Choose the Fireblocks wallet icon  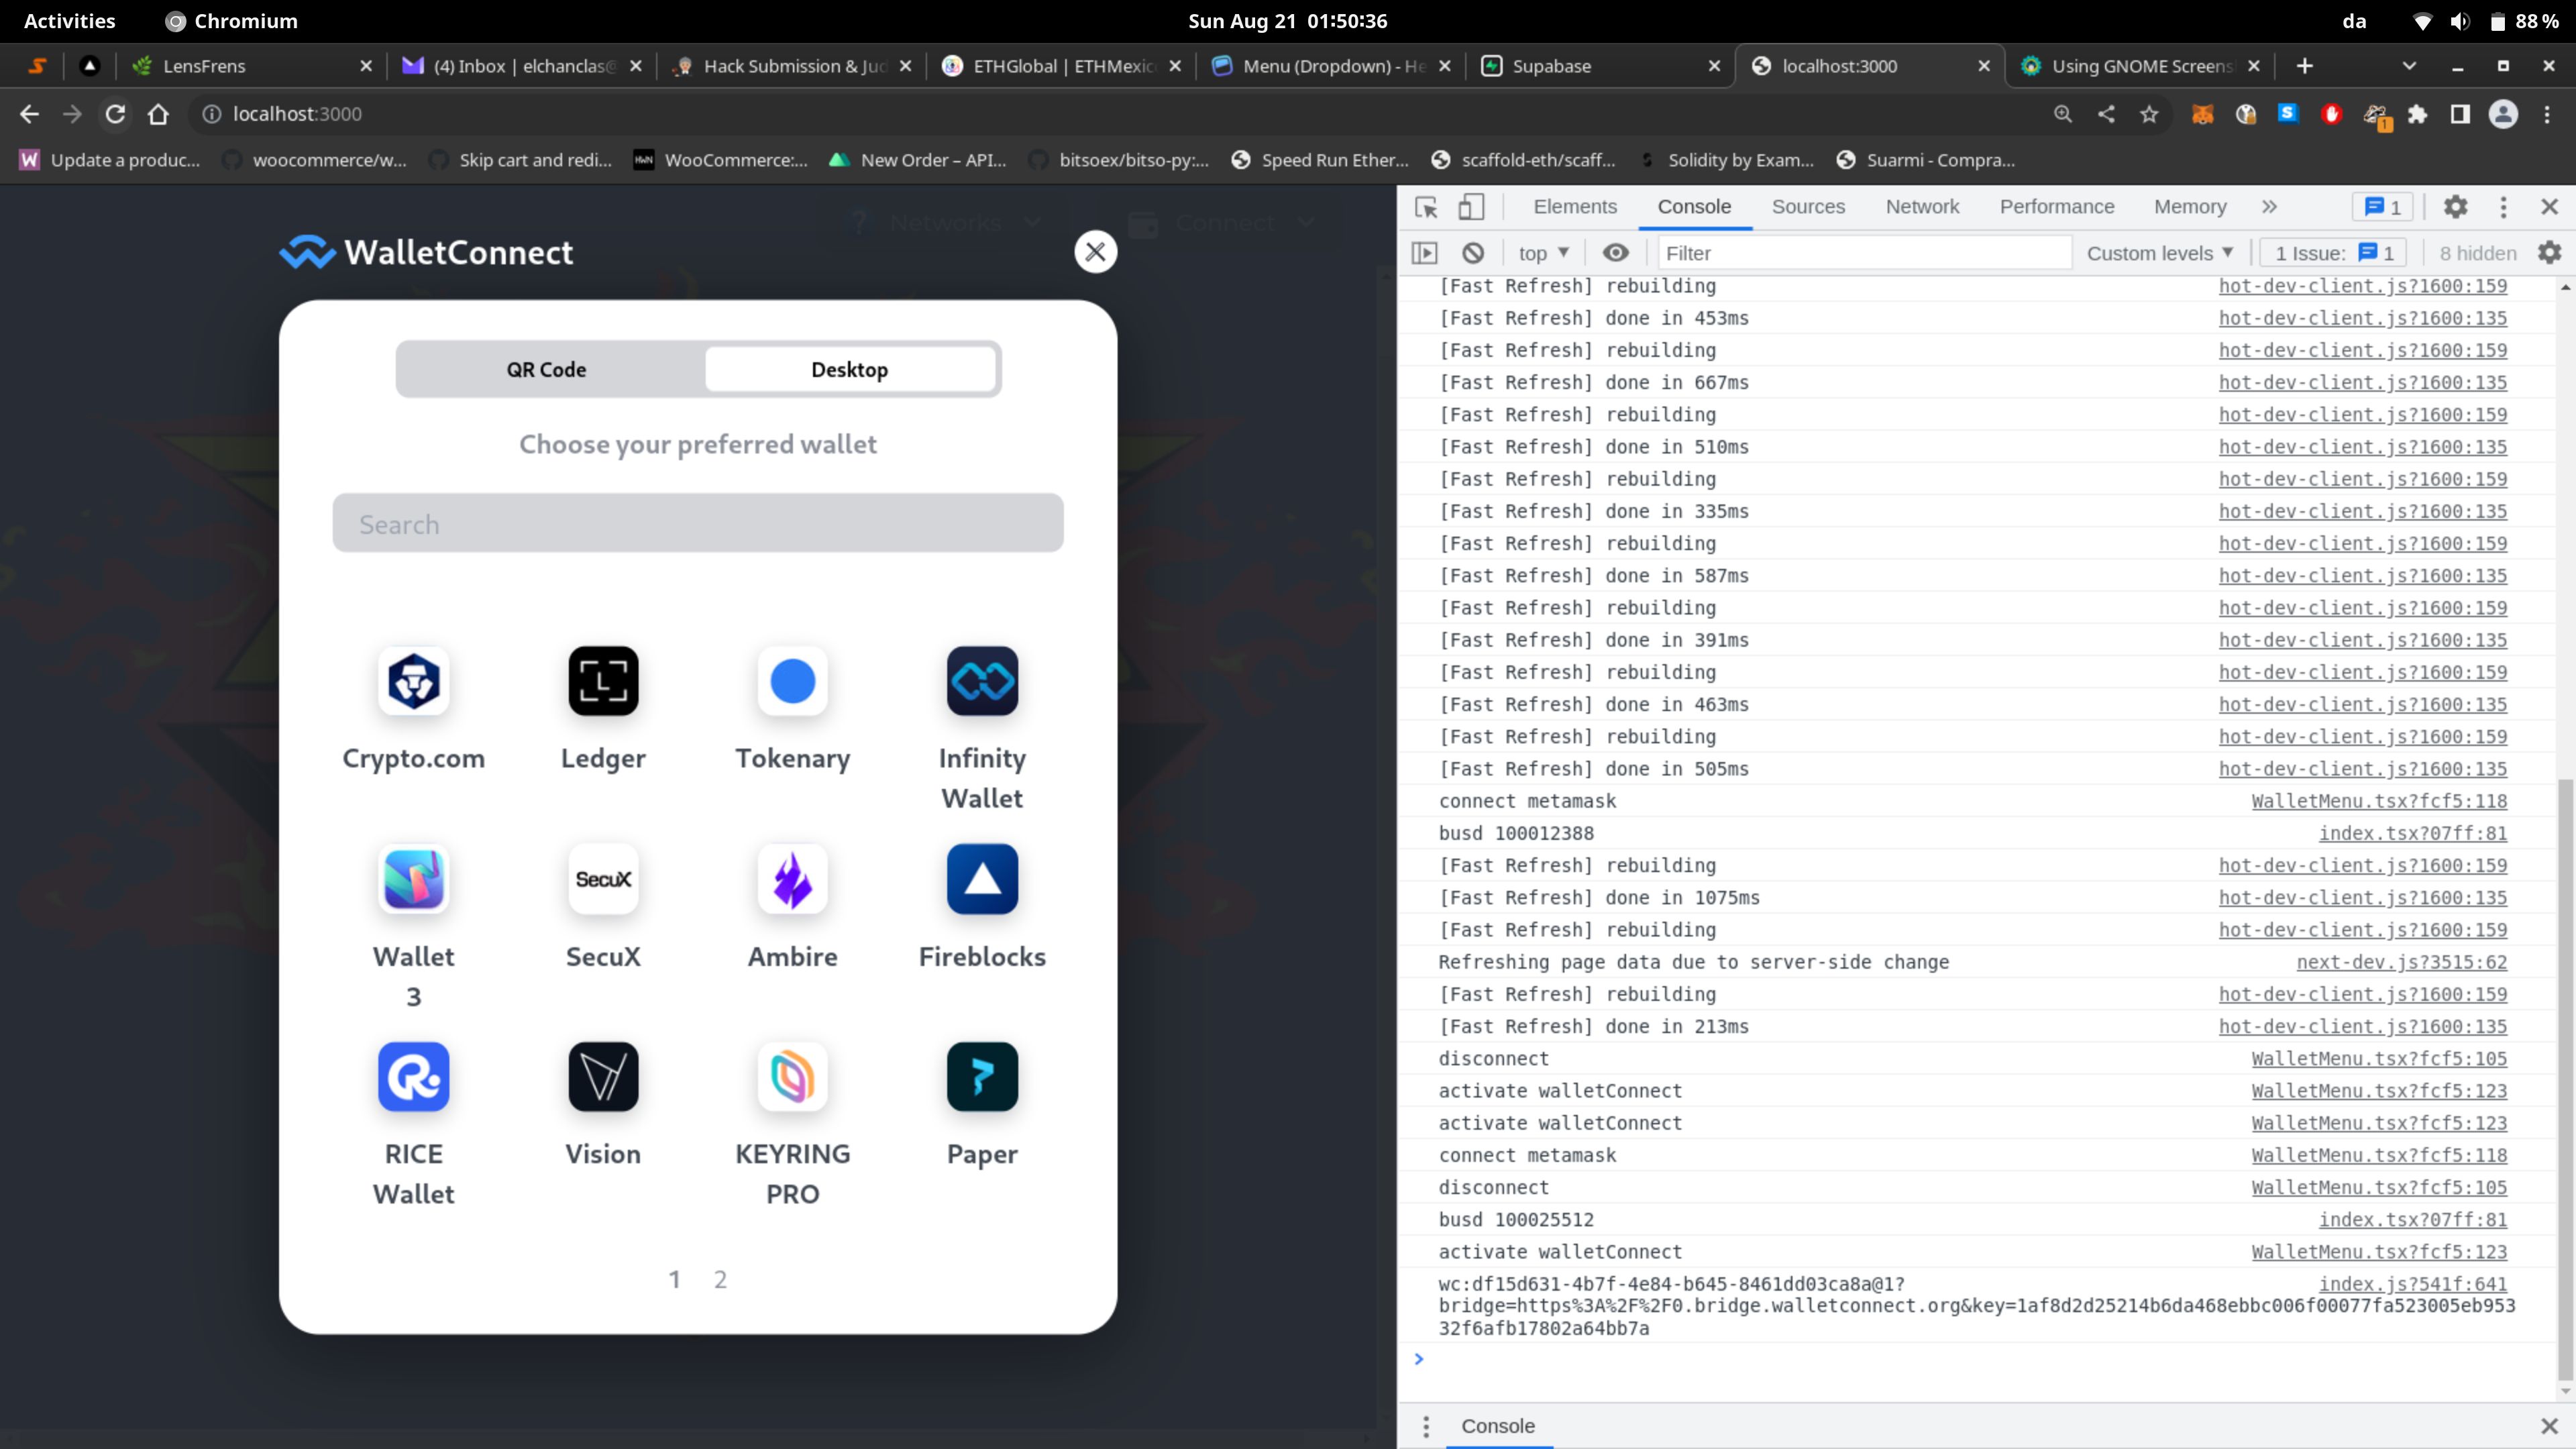coord(982,879)
